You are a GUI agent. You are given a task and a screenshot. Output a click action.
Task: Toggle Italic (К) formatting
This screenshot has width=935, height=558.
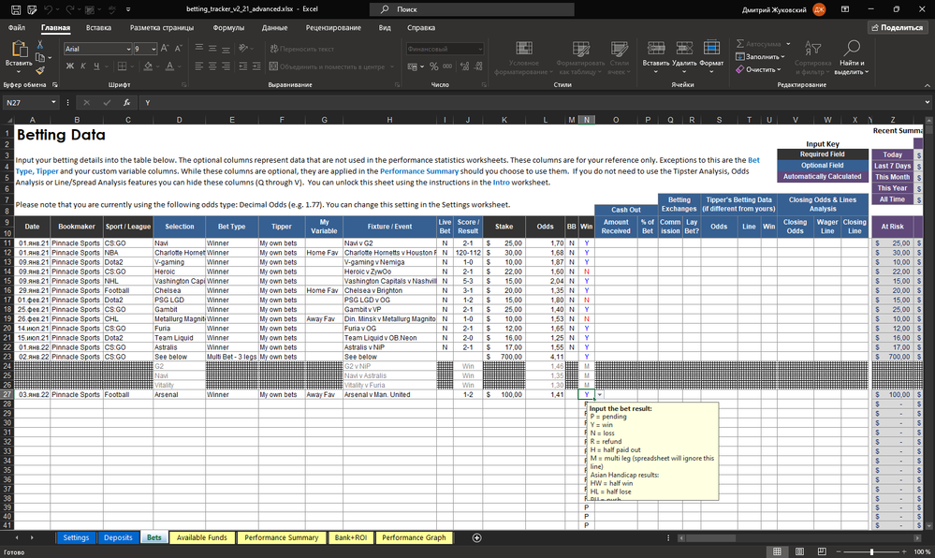[83, 66]
